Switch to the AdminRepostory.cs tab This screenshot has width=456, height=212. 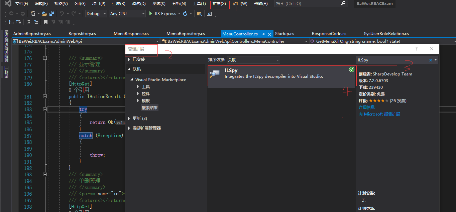(32, 34)
